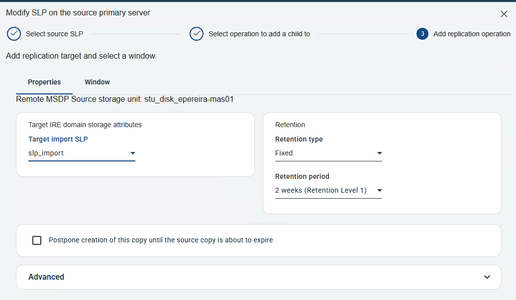Open the Fixed retention type selector
This screenshot has width=516, height=300.
(x=323, y=153)
